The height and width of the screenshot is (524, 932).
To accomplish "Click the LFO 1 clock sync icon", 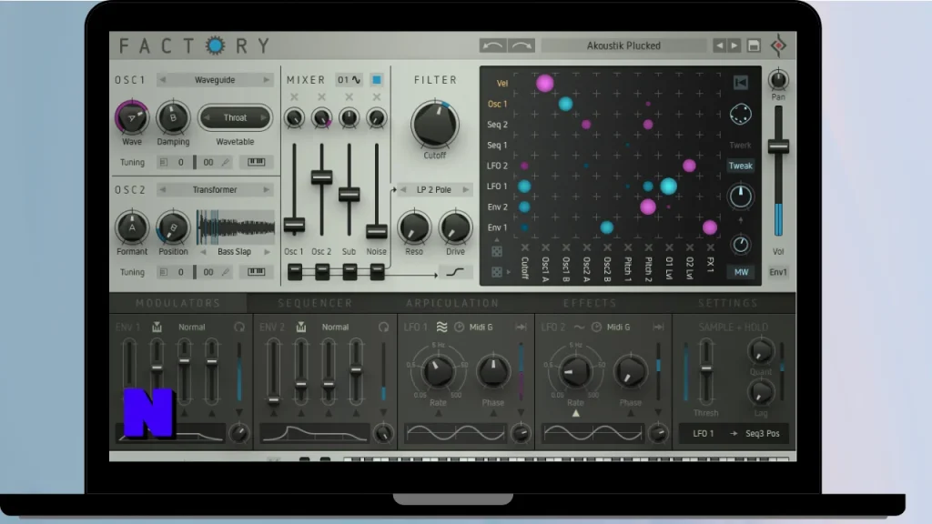I will [x=459, y=327].
